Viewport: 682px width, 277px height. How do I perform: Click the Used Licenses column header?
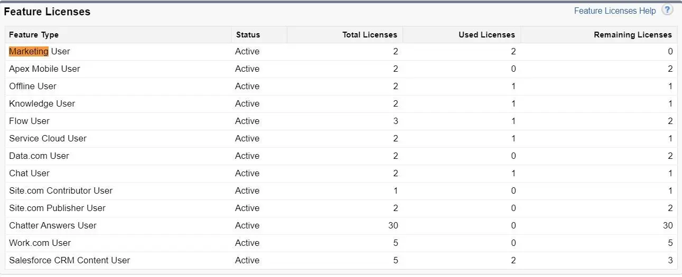click(x=487, y=35)
